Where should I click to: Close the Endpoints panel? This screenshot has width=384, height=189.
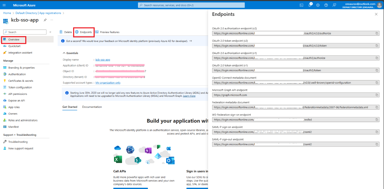(x=376, y=14)
